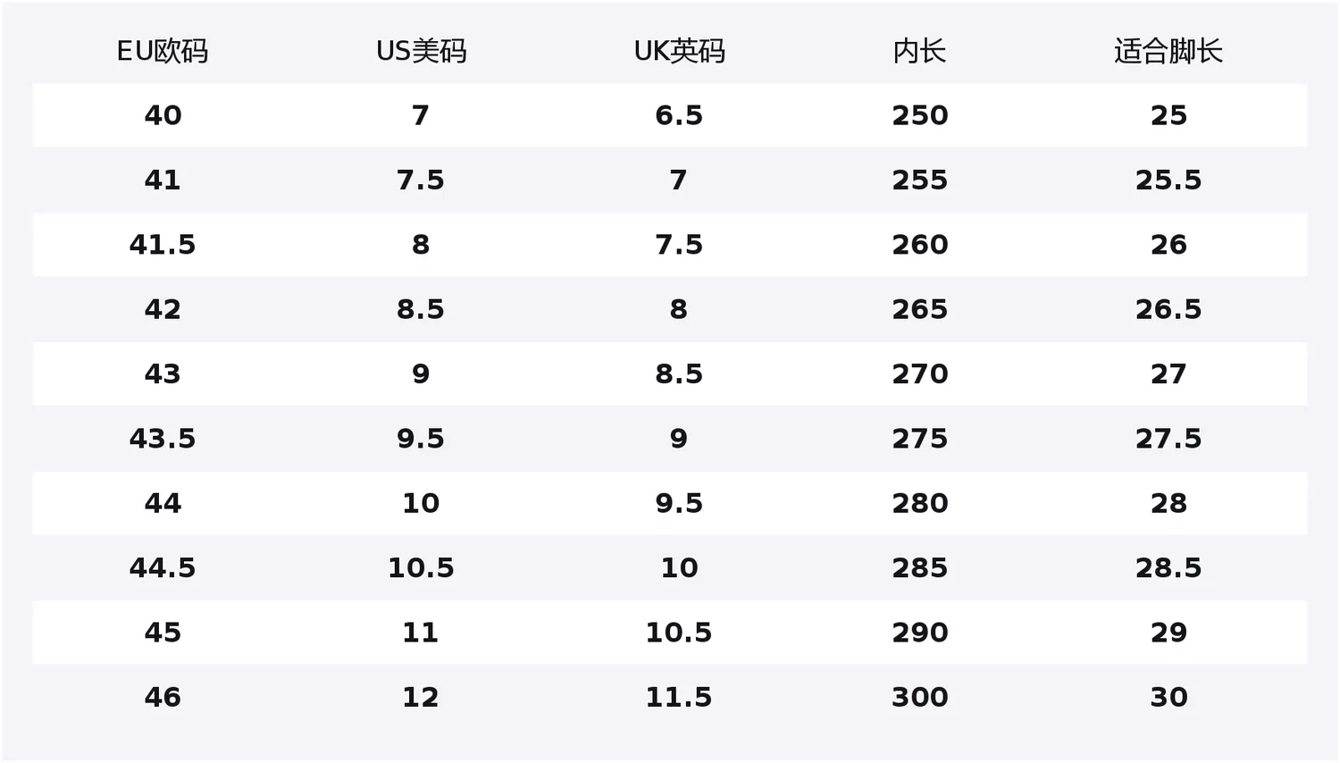
Task: Select EU size 43.5 cell
Action: click(x=163, y=439)
